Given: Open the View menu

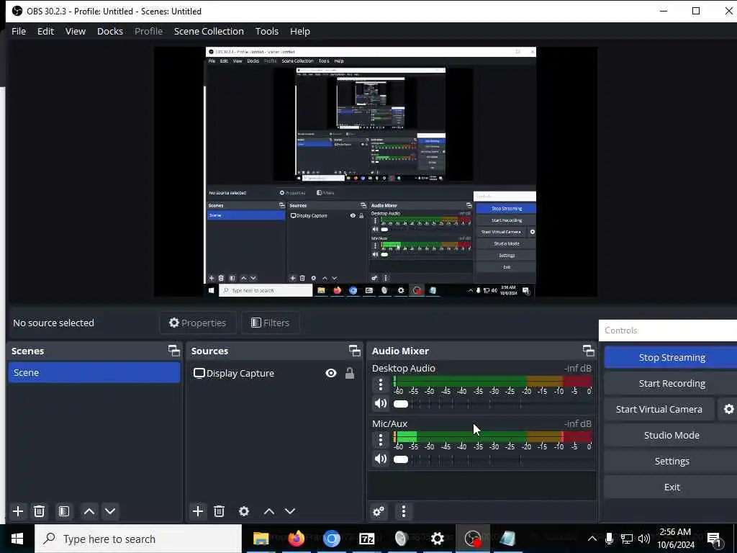Looking at the screenshot, I should click(75, 31).
